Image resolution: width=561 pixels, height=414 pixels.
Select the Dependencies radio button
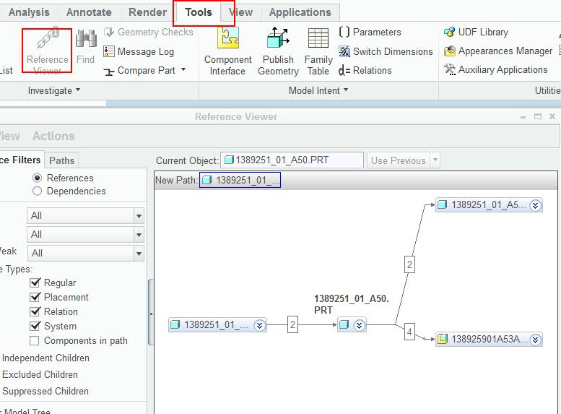tap(38, 191)
